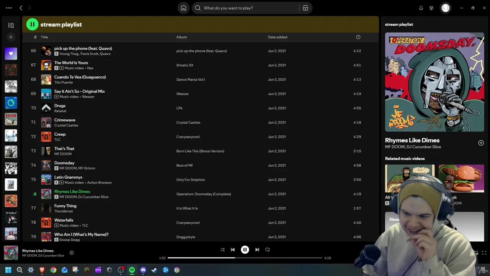The image size is (490, 276).
Task: Open Operation: Doomsday (Complete) album link
Action: [x=203, y=194]
